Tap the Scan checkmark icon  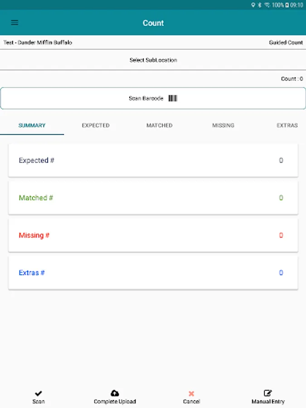(x=39, y=393)
